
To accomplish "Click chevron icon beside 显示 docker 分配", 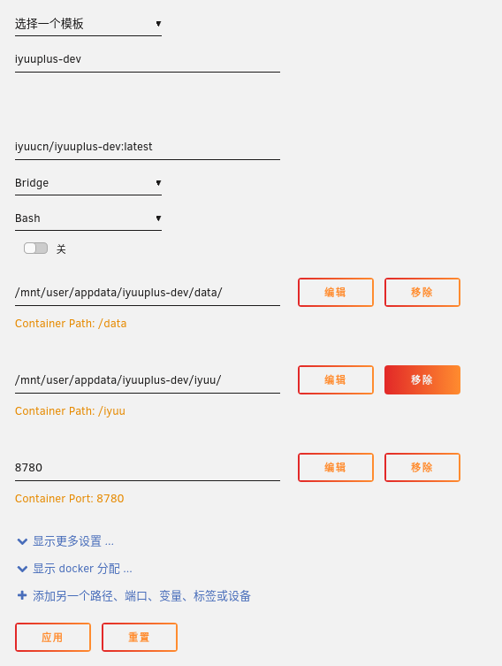I will pyautogui.click(x=22, y=569).
